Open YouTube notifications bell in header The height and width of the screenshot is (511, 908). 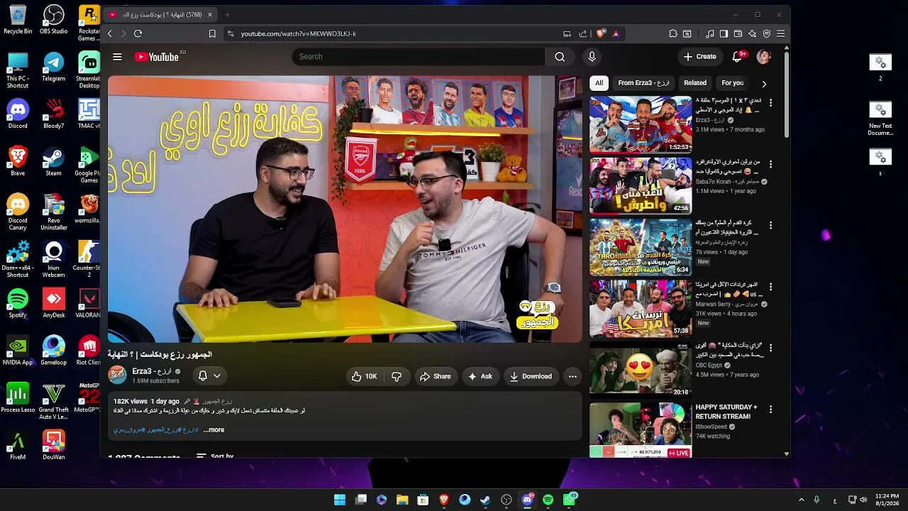click(738, 57)
